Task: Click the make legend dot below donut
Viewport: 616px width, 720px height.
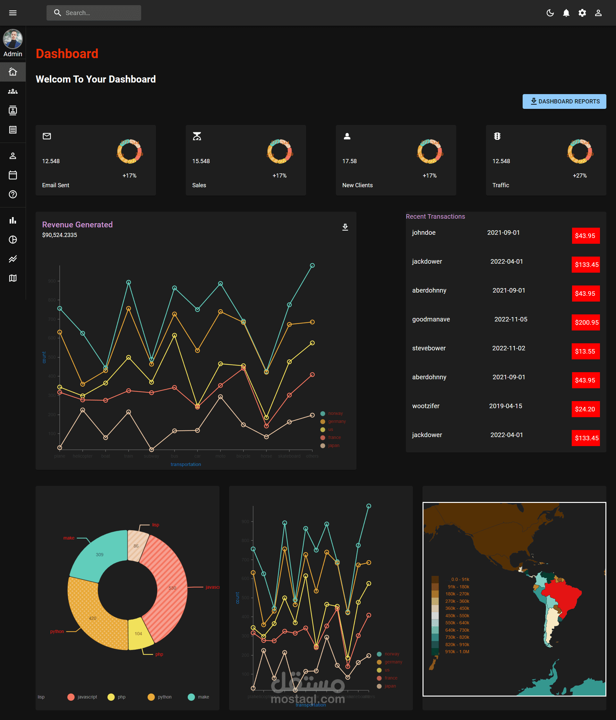Action: [191, 697]
